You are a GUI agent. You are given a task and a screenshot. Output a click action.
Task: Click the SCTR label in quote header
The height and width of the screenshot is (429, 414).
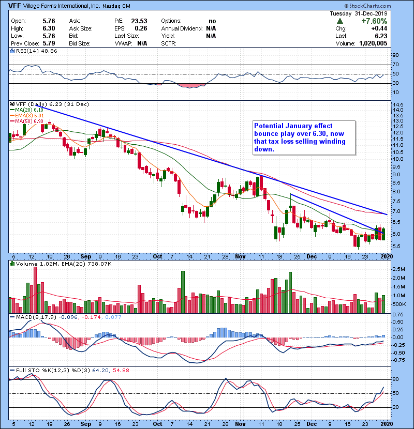coord(169,43)
